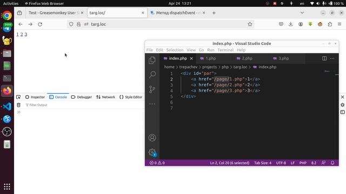This screenshot has height=194, width=346.
Task: Show additional VS Code views ellipsis
Action: pyautogui.click(x=152, y=104)
